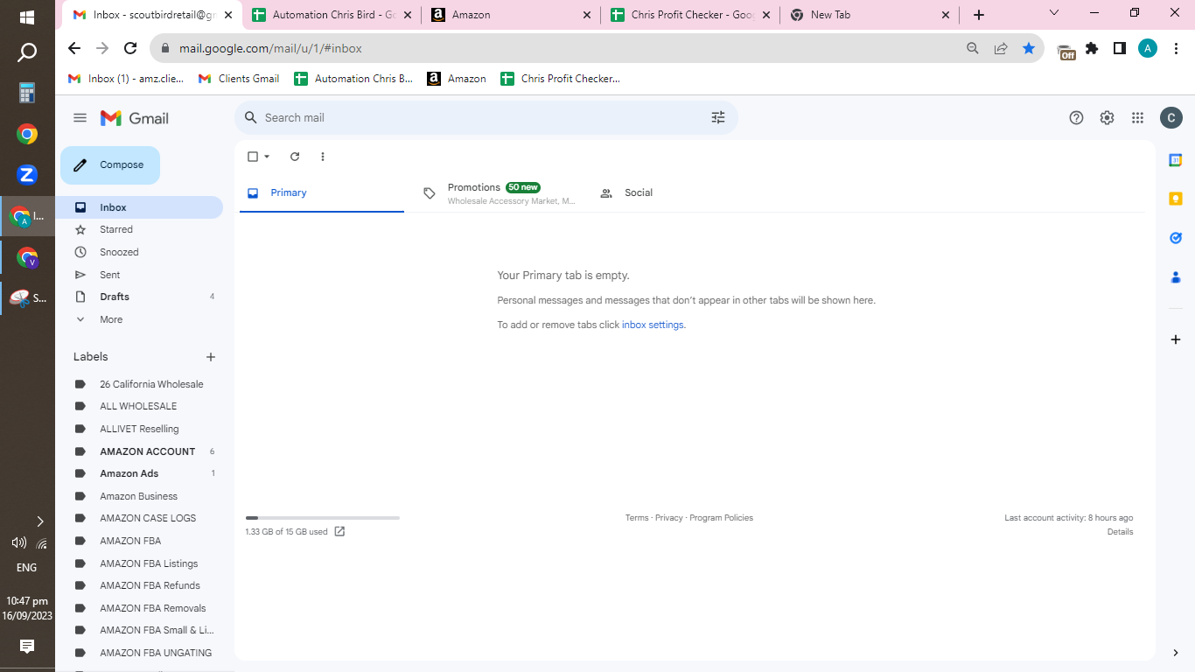Open the Amazon Business label

pyautogui.click(x=139, y=496)
